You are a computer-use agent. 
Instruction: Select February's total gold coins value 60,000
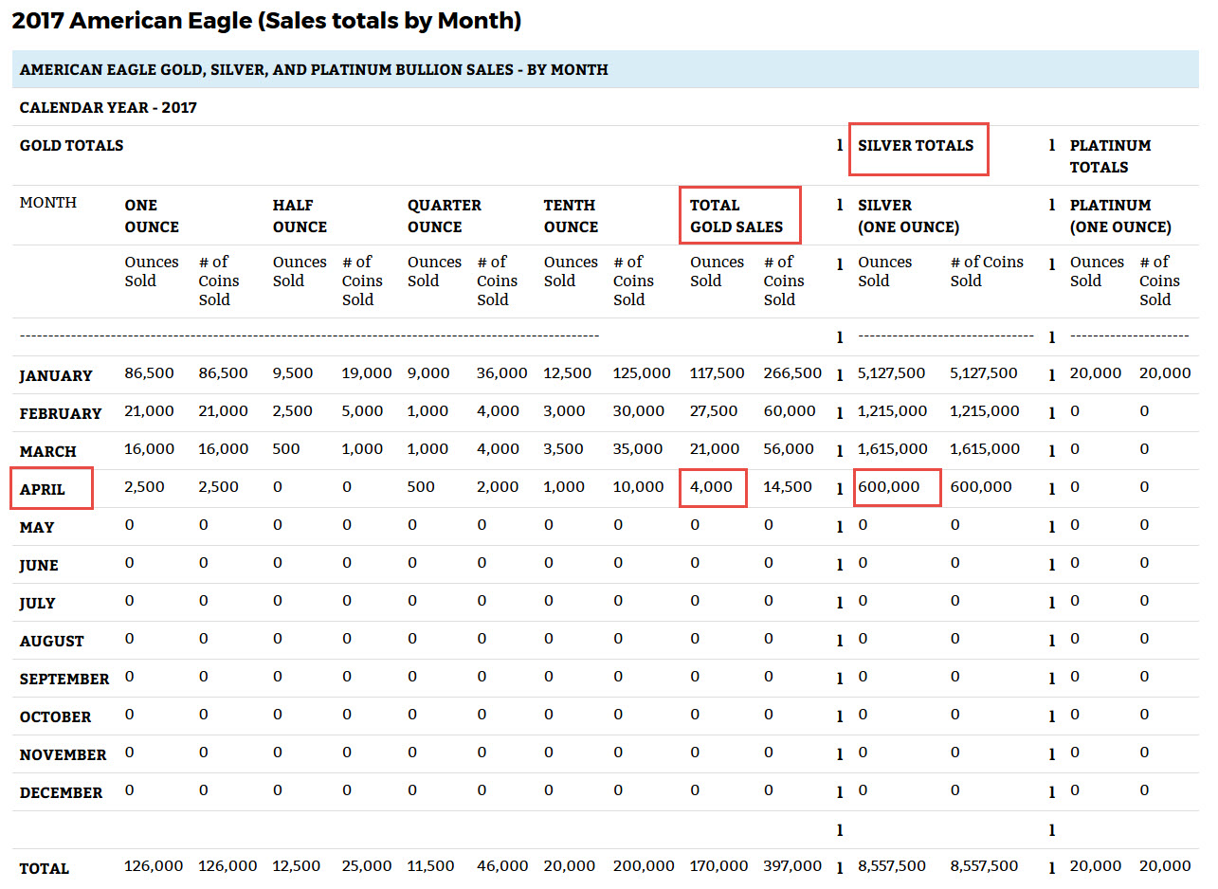point(790,411)
